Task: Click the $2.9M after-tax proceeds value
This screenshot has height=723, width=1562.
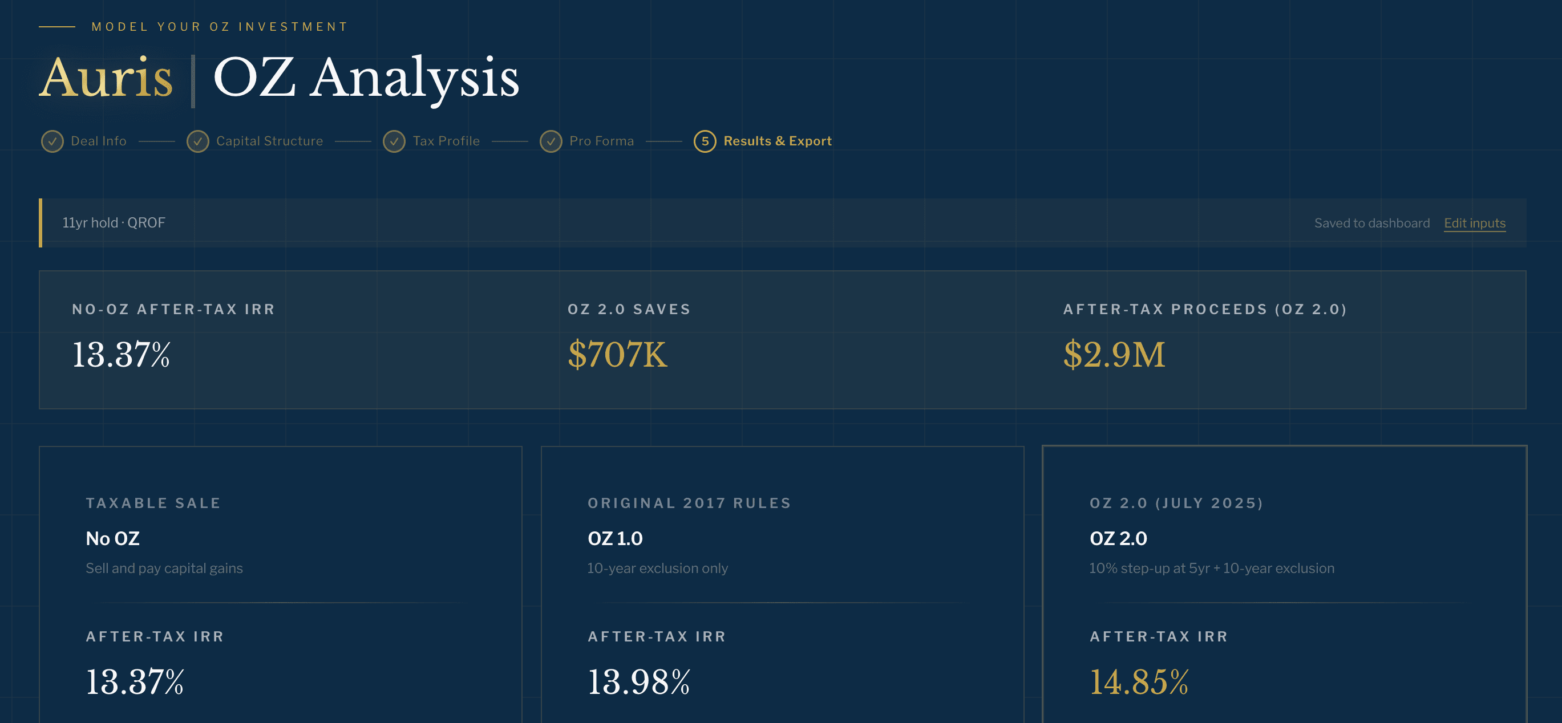Action: (x=1113, y=355)
